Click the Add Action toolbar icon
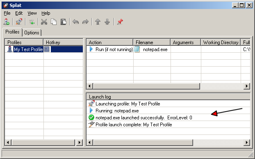Viewport: 255px width, 159px height. pos(32,22)
